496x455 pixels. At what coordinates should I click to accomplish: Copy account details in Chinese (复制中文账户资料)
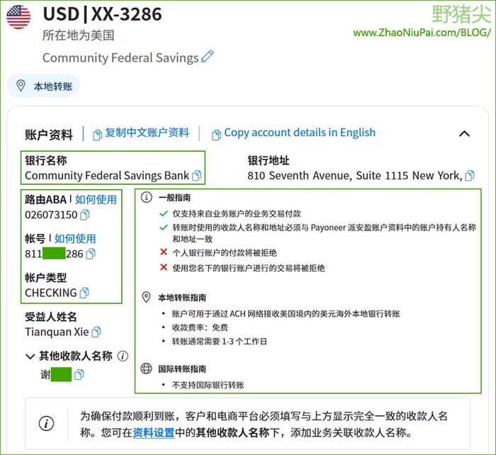(141, 133)
